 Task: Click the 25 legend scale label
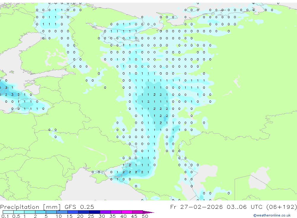coord(91,216)
